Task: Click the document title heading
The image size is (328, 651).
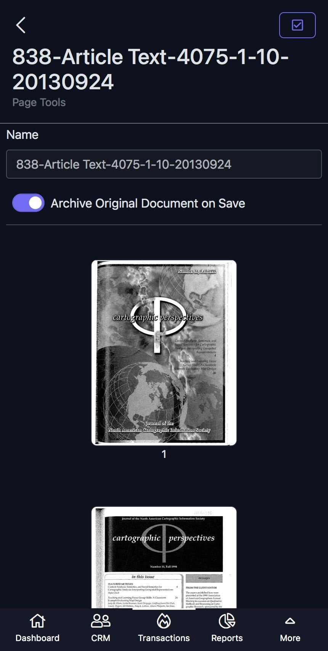Action: [x=151, y=69]
